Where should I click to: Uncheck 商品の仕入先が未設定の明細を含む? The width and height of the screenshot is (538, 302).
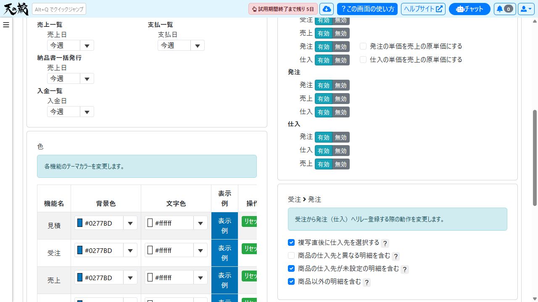[291, 268]
